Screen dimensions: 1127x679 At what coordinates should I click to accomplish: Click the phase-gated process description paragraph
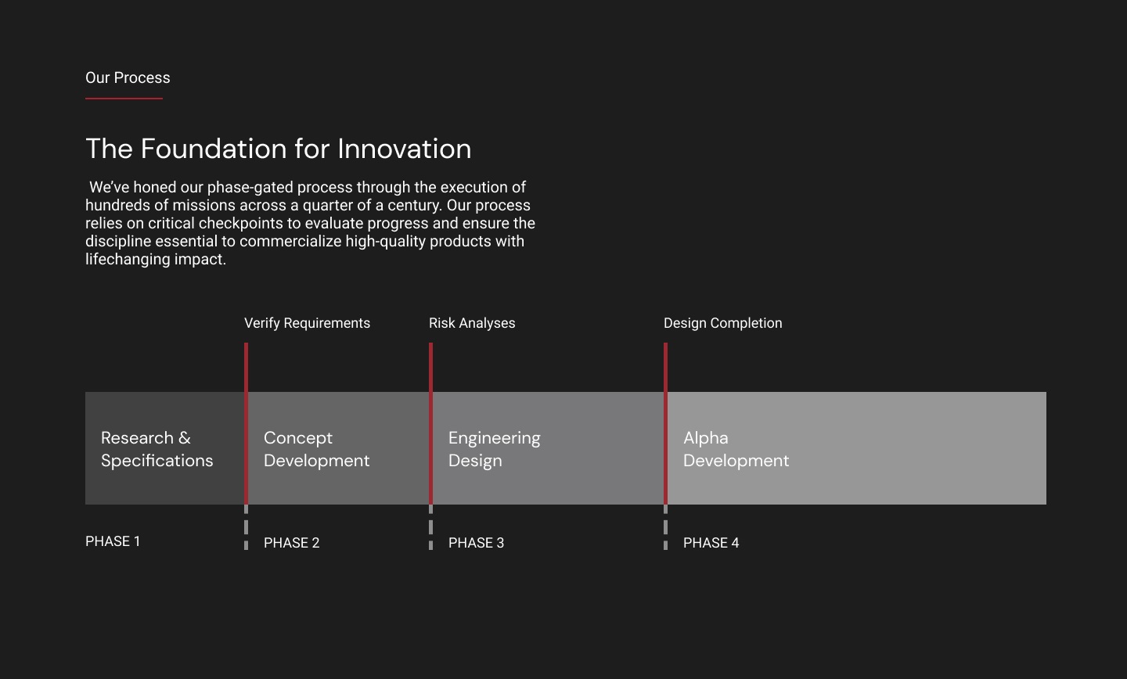click(311, 223)
